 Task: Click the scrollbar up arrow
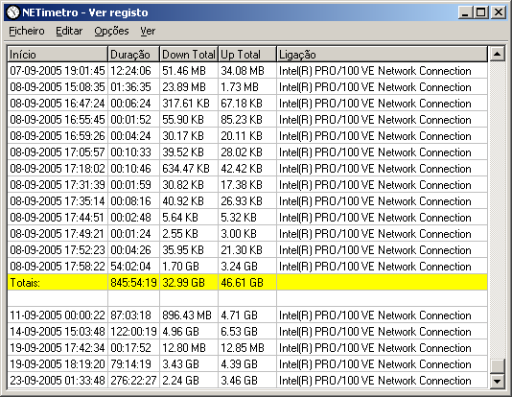click(498, 54)
